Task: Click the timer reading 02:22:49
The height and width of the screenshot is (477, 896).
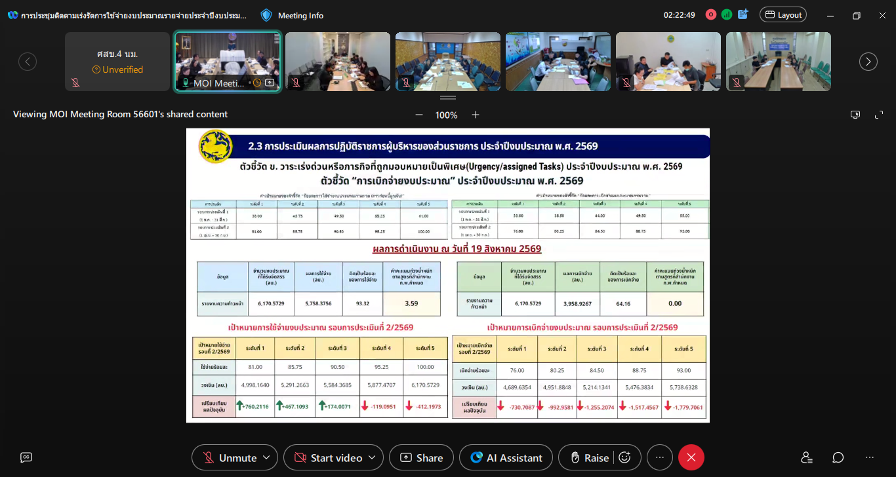Action: pyautogui.click(x=680, y=14)
